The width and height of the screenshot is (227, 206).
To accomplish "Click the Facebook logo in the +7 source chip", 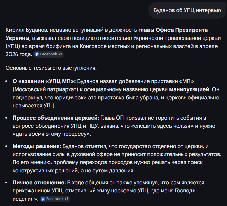I will (x=43, y=199).
